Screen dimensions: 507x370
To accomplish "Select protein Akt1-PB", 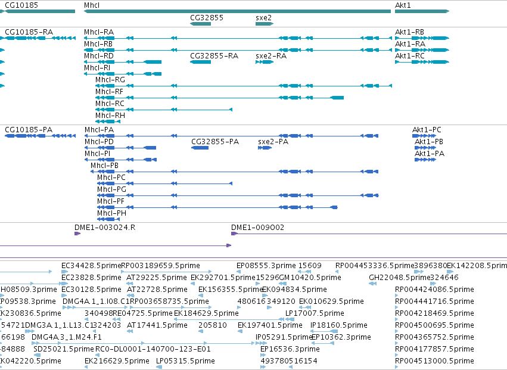I will pyautogui.click(x=425, y=148).
